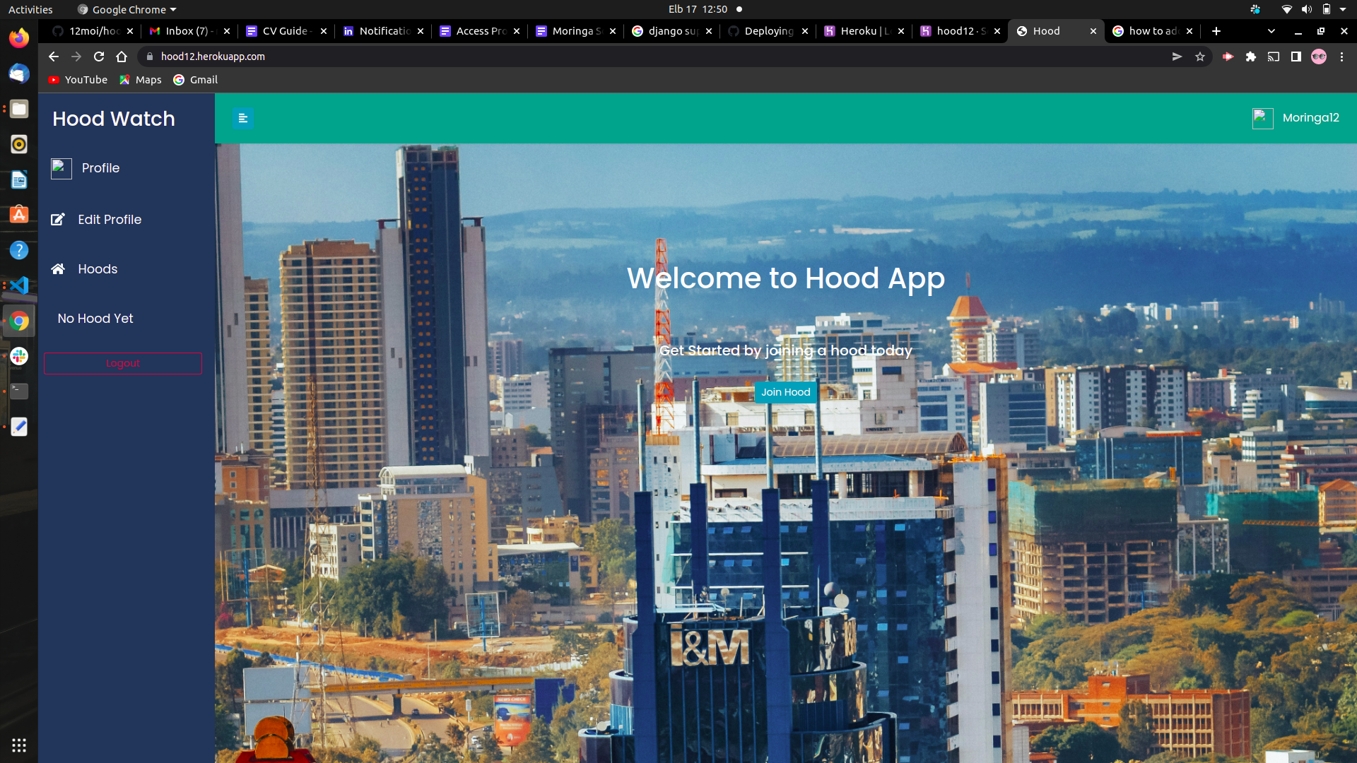Click the Hoods home icon
The image size is (1357, 763).
pyautogui.click(x=58, y=269)
